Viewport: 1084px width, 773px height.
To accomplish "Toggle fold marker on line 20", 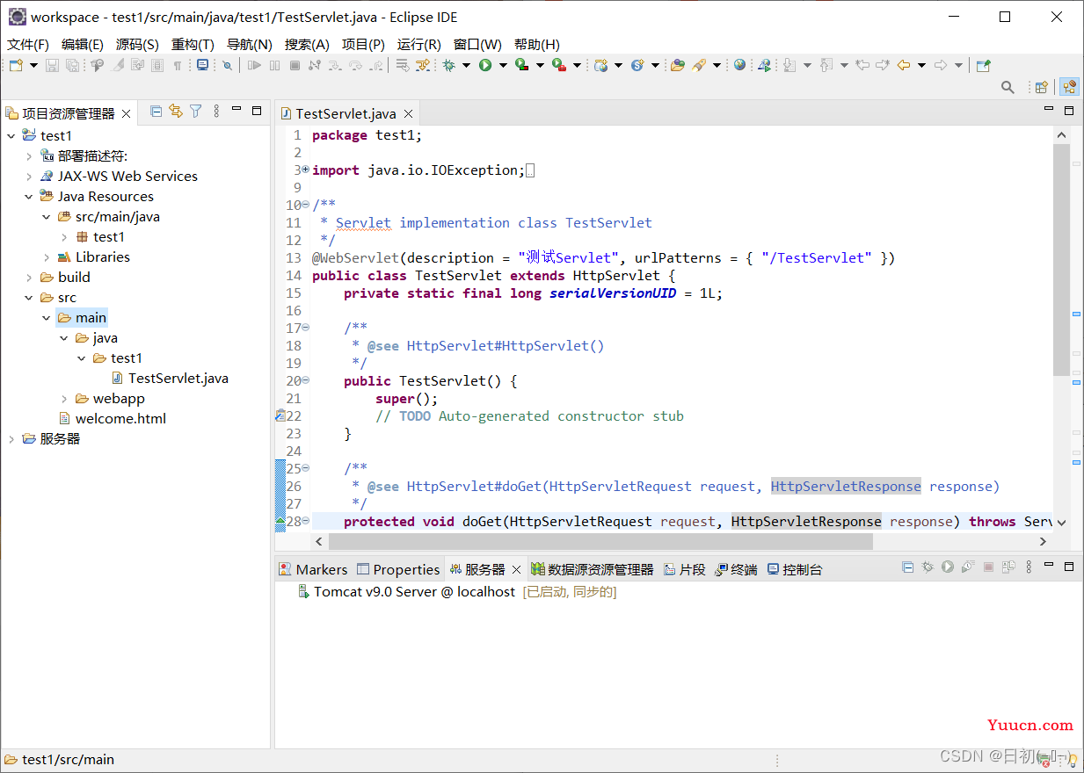I will click(305, 381).
